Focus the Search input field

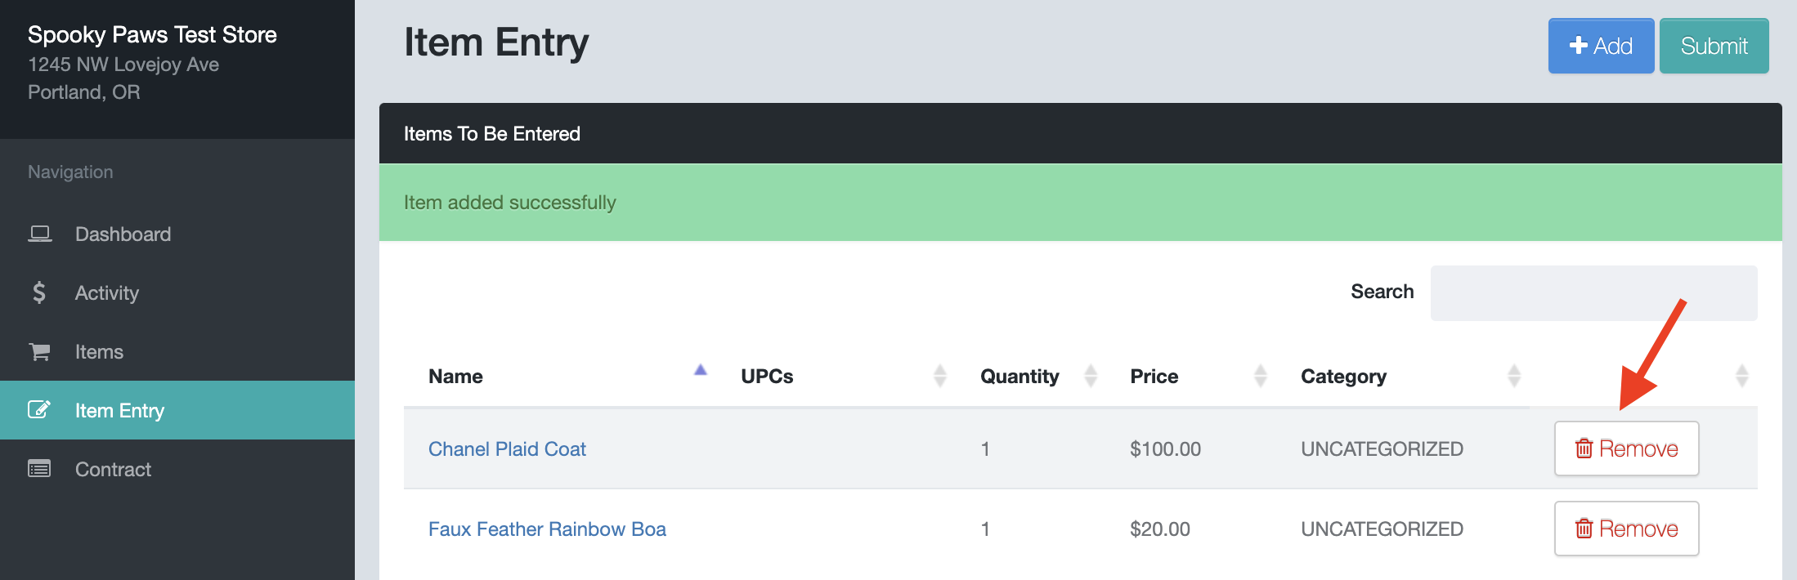[x=1593, y=292]
